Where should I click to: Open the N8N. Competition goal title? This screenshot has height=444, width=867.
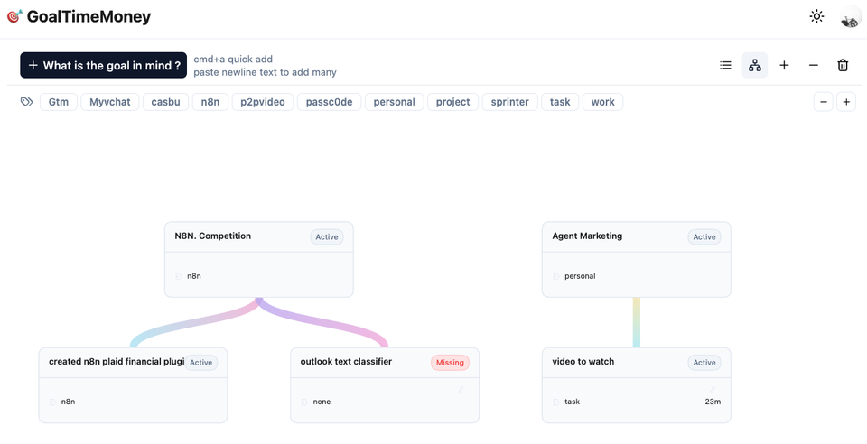coord(213,236)
